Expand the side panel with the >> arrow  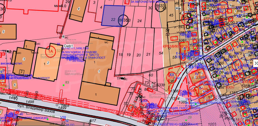256,63
